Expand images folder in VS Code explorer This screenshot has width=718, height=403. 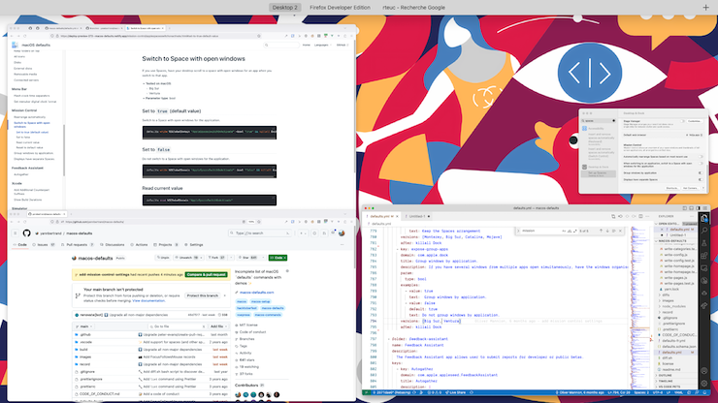click(x=669, y=300)
